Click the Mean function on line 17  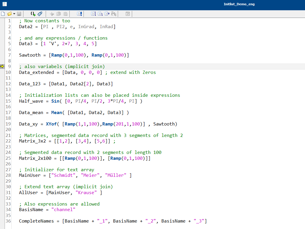[57, 113]
